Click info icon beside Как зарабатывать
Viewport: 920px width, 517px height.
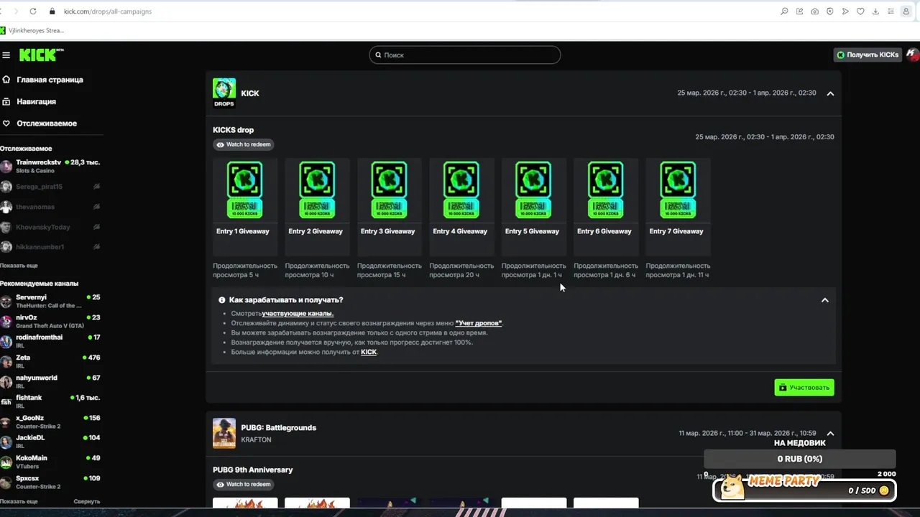[221, 300]
